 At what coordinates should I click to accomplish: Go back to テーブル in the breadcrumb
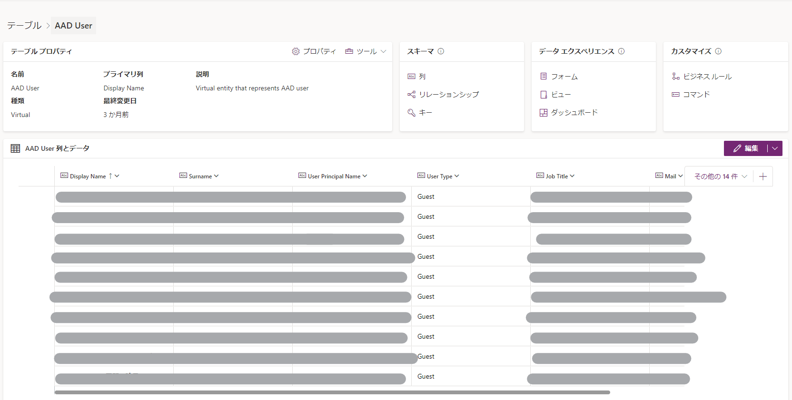(24, 26)
